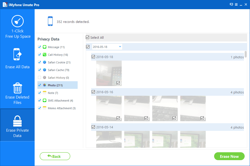Click the '1 photos' count label

click(x=237, y=57)
